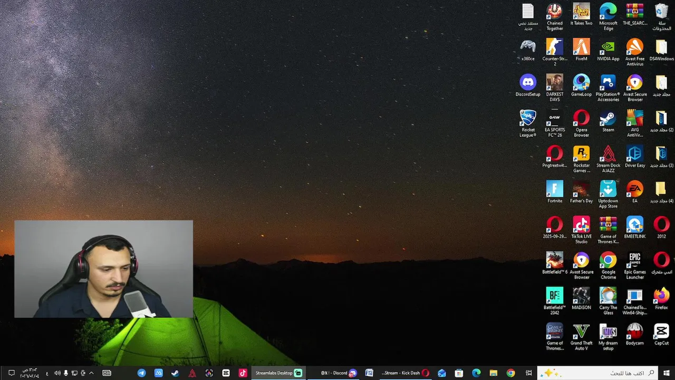
Task: Open the AVG AntiVirus desktop shortcut
Action: 635,123
